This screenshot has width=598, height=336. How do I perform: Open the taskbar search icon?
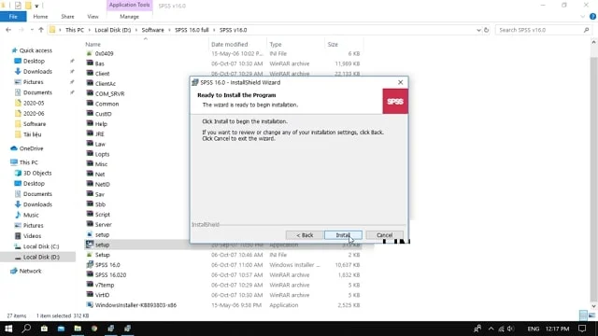[26, 329]
